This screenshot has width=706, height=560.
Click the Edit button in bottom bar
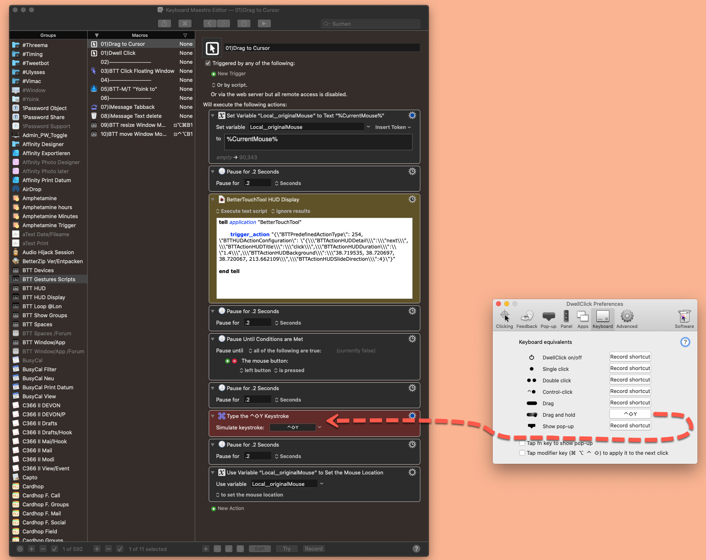pos(260,549)
